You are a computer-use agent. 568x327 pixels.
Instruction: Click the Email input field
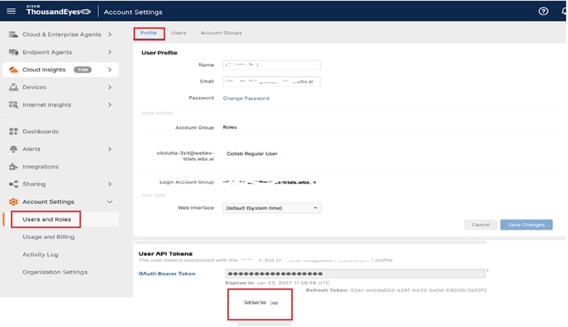(x=271, y=81)
